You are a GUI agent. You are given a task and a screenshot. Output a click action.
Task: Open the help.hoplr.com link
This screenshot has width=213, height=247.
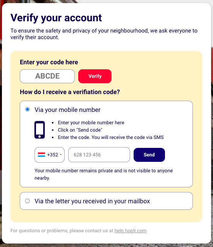(131, 231)
